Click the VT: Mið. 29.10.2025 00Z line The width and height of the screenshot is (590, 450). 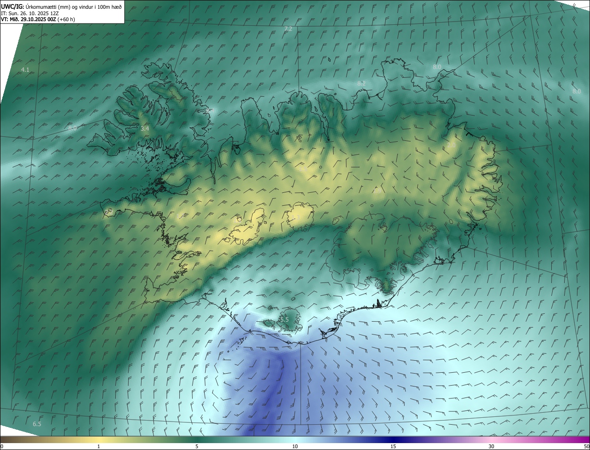pos(38,19)
